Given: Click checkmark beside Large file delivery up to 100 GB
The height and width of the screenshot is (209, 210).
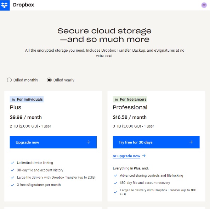Looking at the screenshot, I should [115, 192].
